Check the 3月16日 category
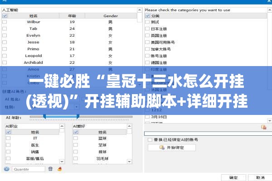Image resolution: width=272 pixels, height=181 pixels. [x=147, y=117]
